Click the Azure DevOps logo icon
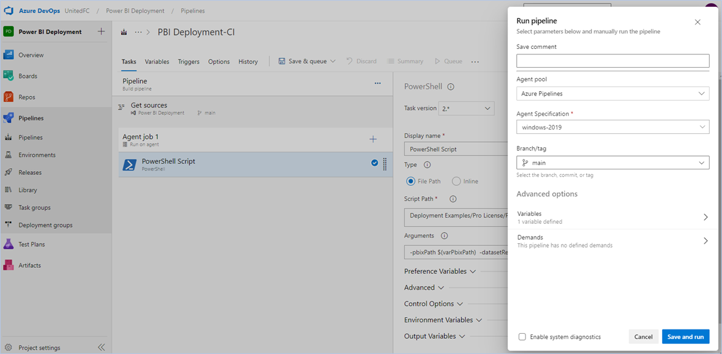The height and width of the screenshot is (354, 722). [x=10, y=10]
